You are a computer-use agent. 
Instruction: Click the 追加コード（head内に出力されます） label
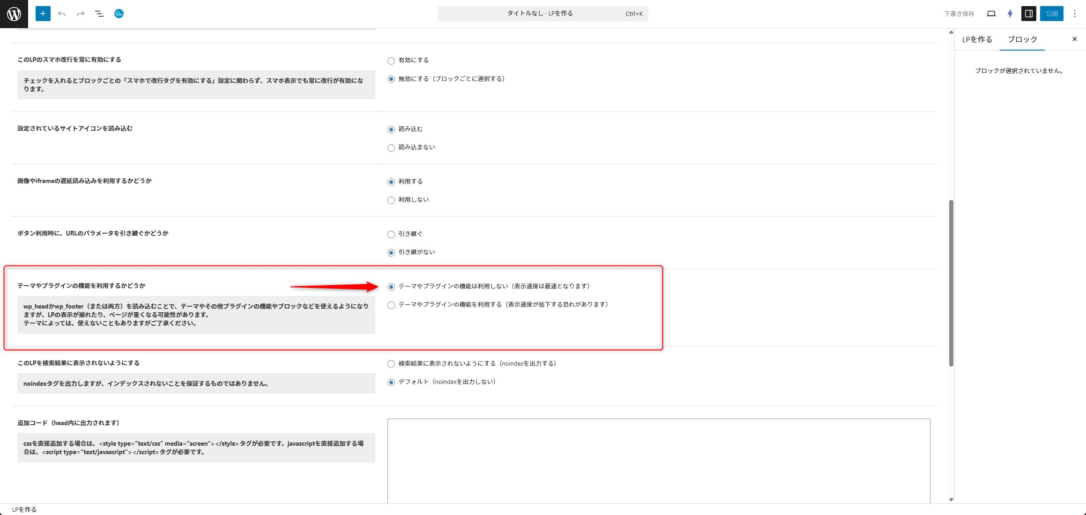click(69, 423)
